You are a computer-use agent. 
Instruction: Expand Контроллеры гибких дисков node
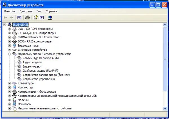10,92
